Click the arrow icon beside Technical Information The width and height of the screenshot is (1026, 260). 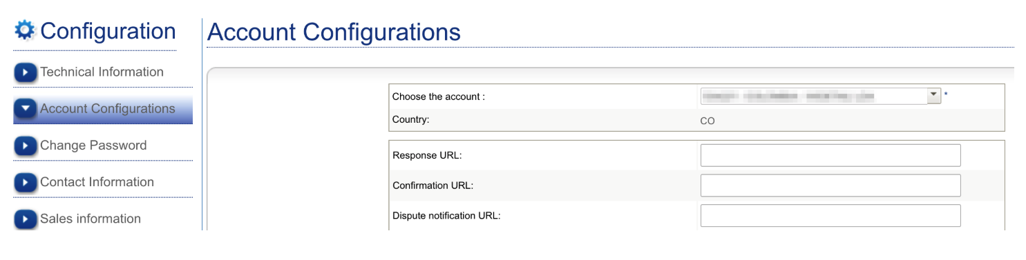25,72
